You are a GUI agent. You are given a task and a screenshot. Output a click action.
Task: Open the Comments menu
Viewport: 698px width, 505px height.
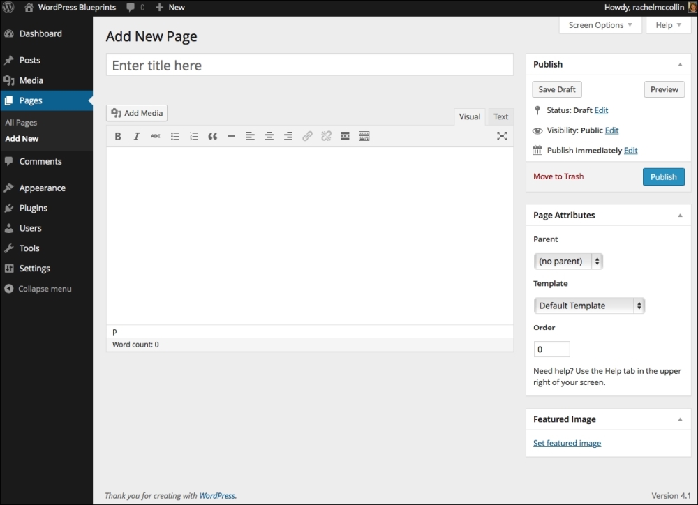46,162
